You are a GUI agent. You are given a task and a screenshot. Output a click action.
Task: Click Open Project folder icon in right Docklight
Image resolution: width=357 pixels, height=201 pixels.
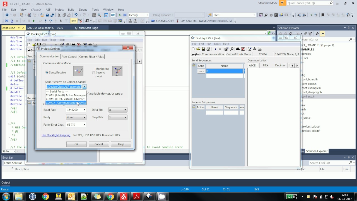[198, 49]
